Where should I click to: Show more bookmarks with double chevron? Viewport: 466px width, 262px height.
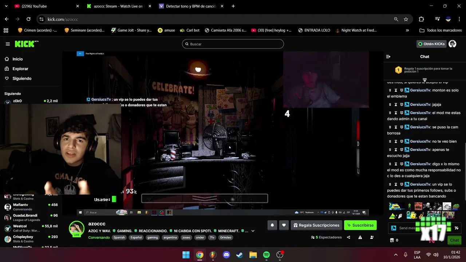coord(407,31)
